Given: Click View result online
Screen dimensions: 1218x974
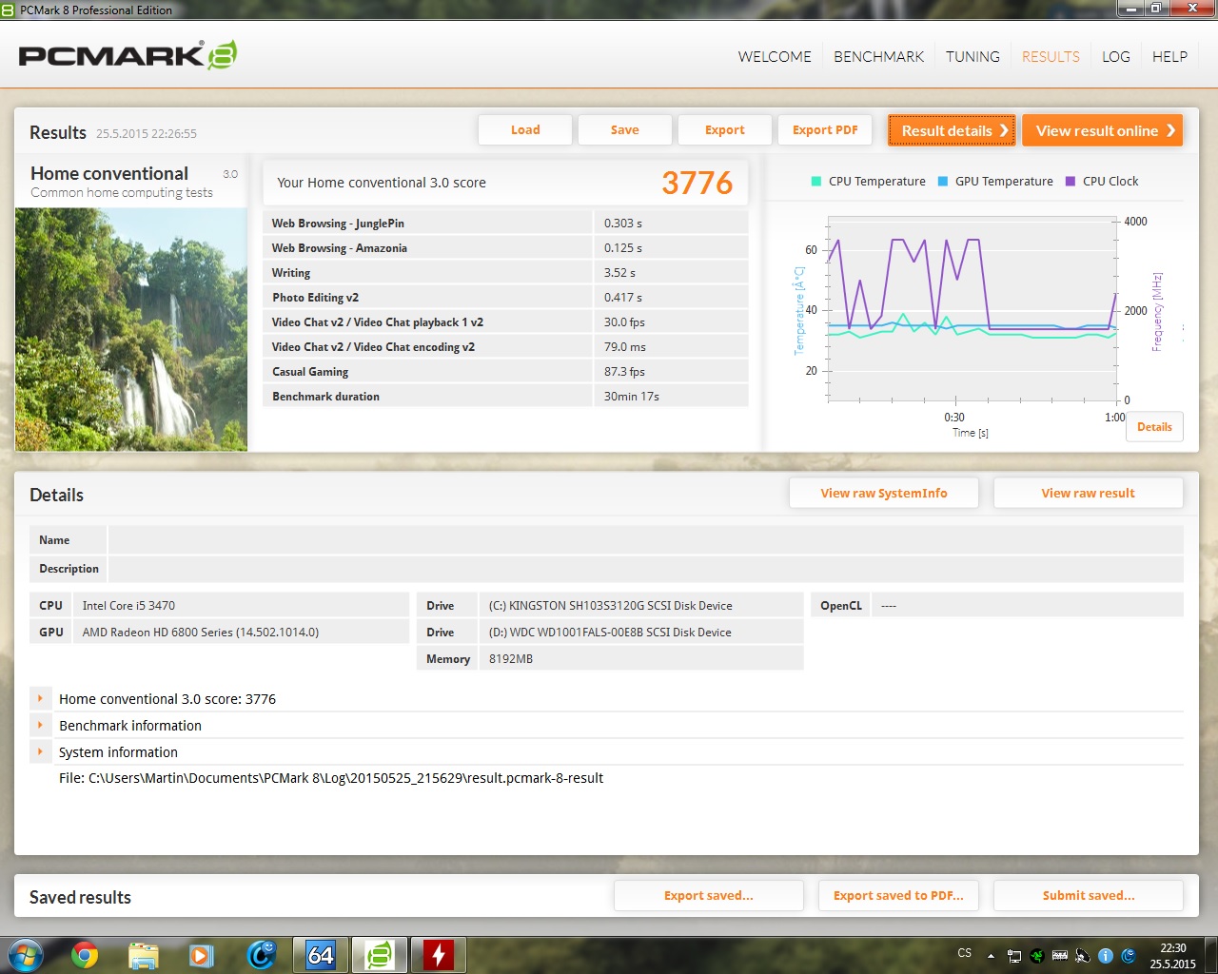Looking at the screenshot, I should 1103,130.
